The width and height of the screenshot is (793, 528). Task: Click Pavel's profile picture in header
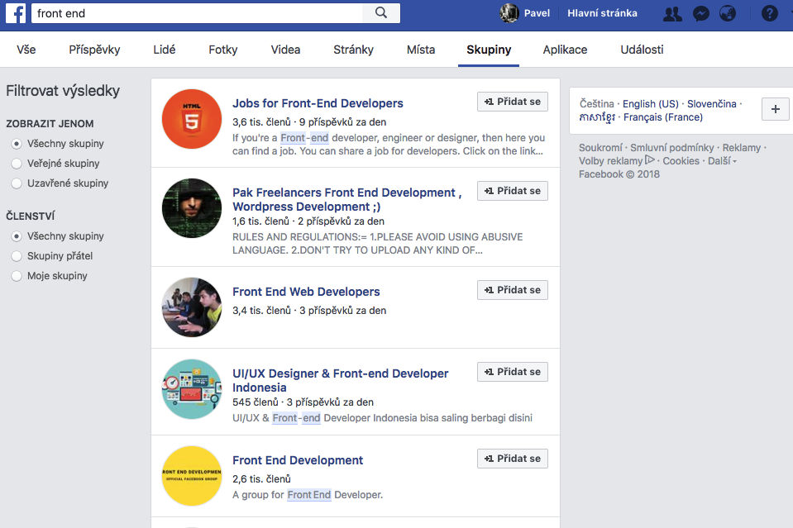(x=509, y=13)
